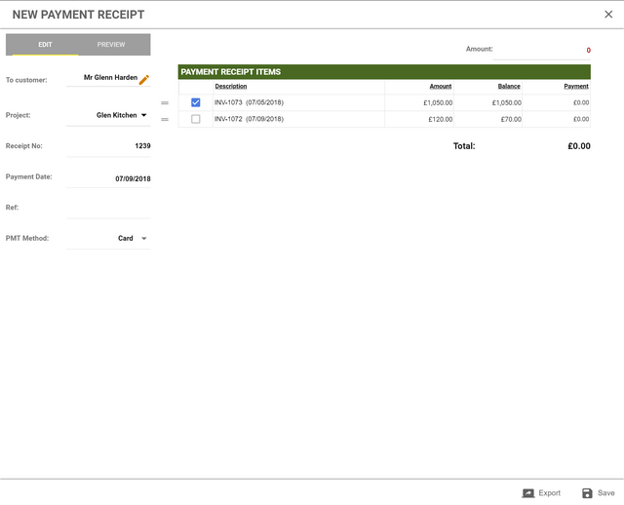Check the INV-1072 invoice checkbox
The height and width of the screenshot is (505, 624).
tap(195, 119)
